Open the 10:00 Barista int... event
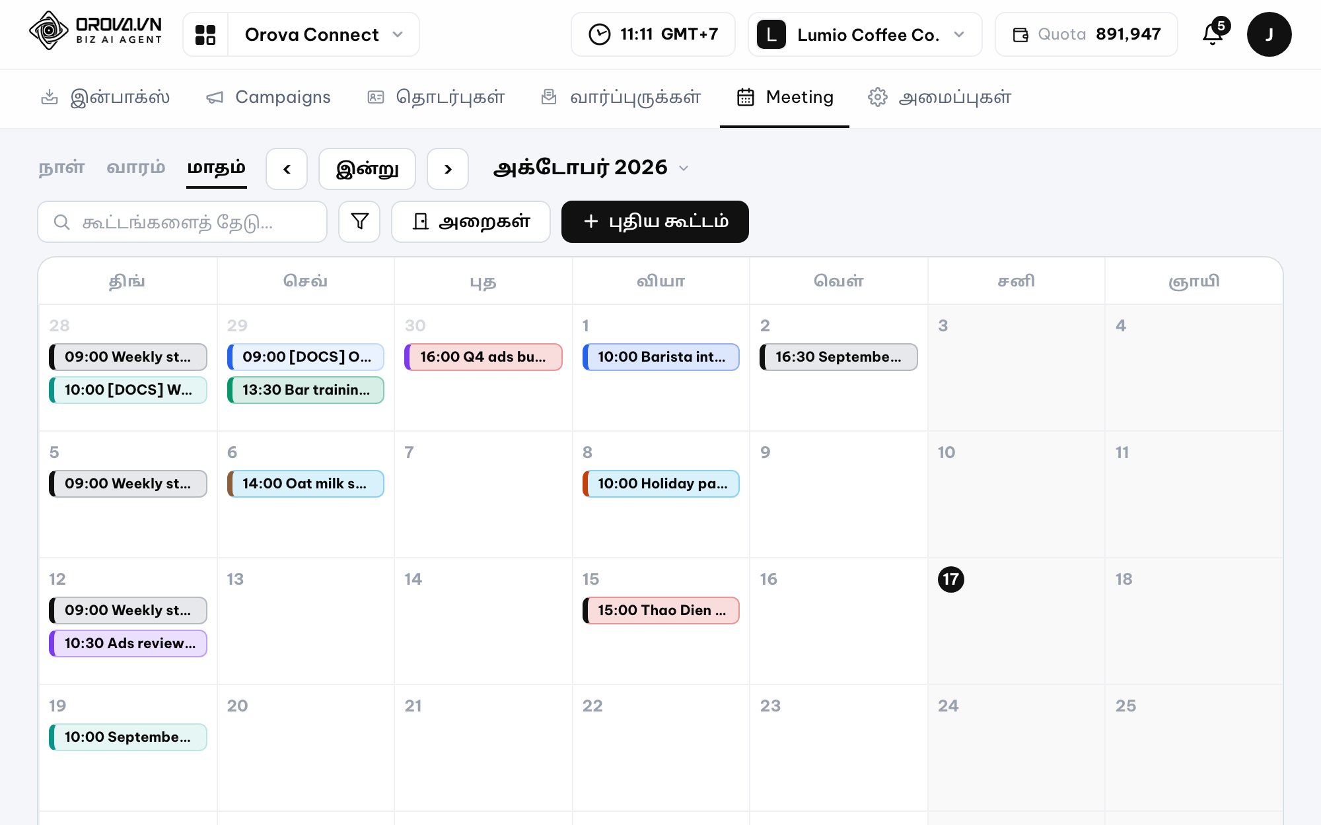The width and height of the screenshot is (1321, 825). tap(661, 357)
